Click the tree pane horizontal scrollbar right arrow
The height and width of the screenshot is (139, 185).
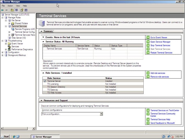(x=34, y=128)
